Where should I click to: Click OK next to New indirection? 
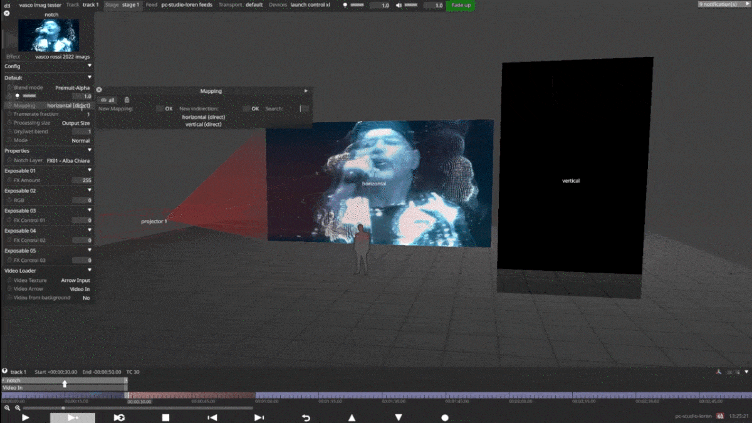click(255, 109)
